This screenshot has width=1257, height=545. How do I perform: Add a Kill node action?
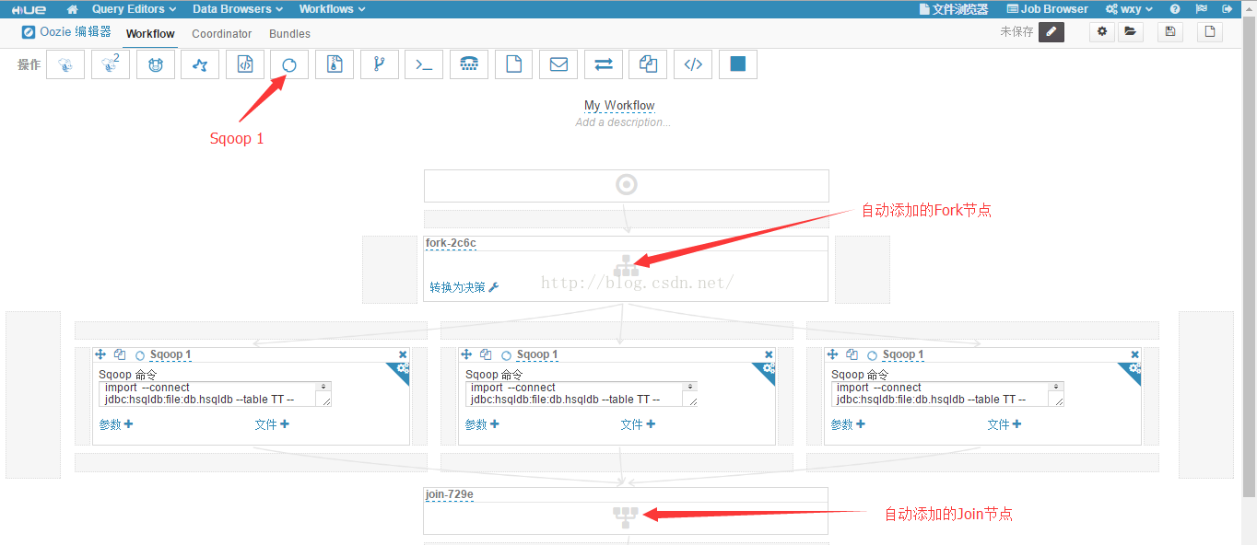(x=738, y=64)
